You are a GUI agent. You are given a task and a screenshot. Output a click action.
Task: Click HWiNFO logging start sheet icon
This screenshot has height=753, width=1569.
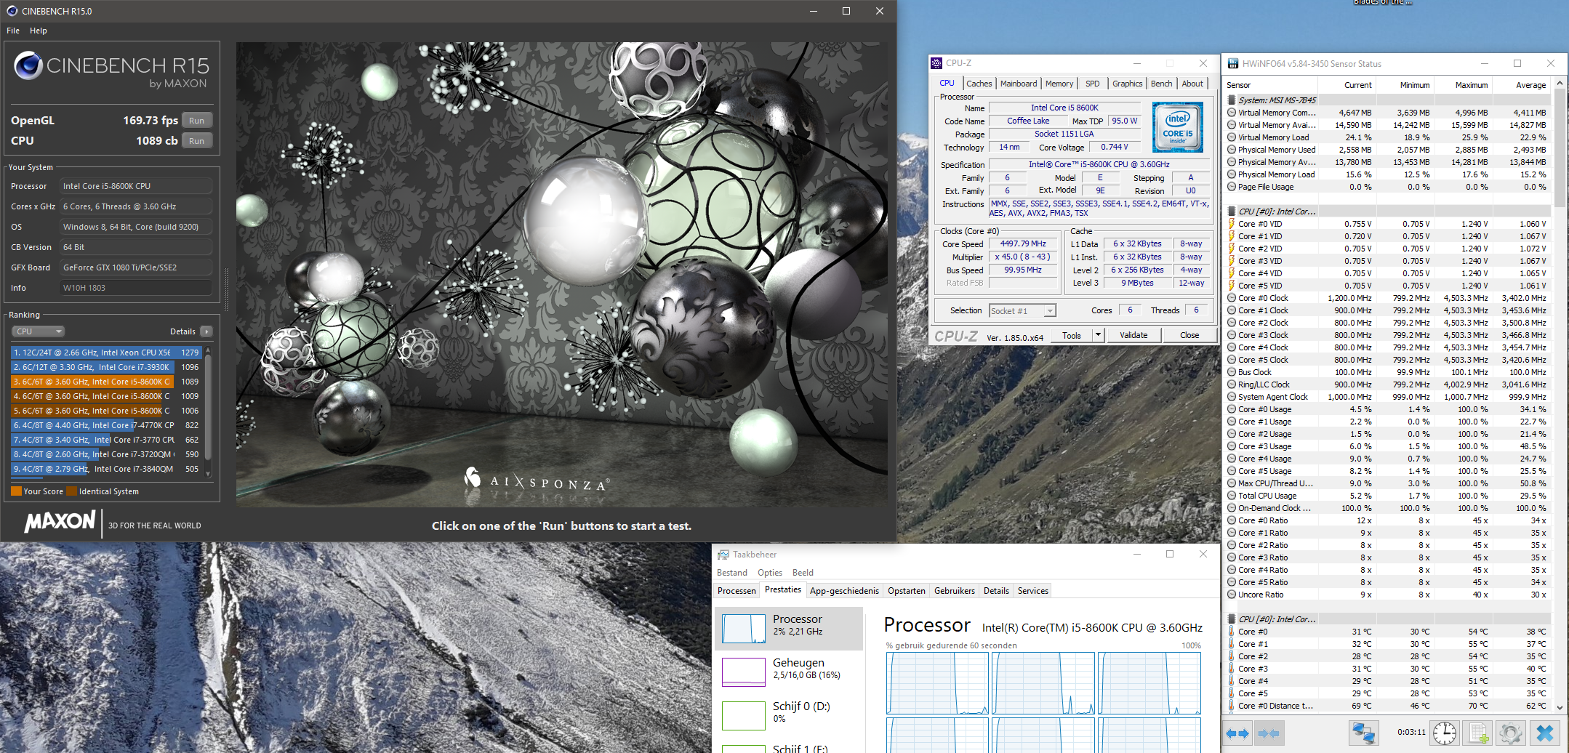click(x=1478, y=733)
